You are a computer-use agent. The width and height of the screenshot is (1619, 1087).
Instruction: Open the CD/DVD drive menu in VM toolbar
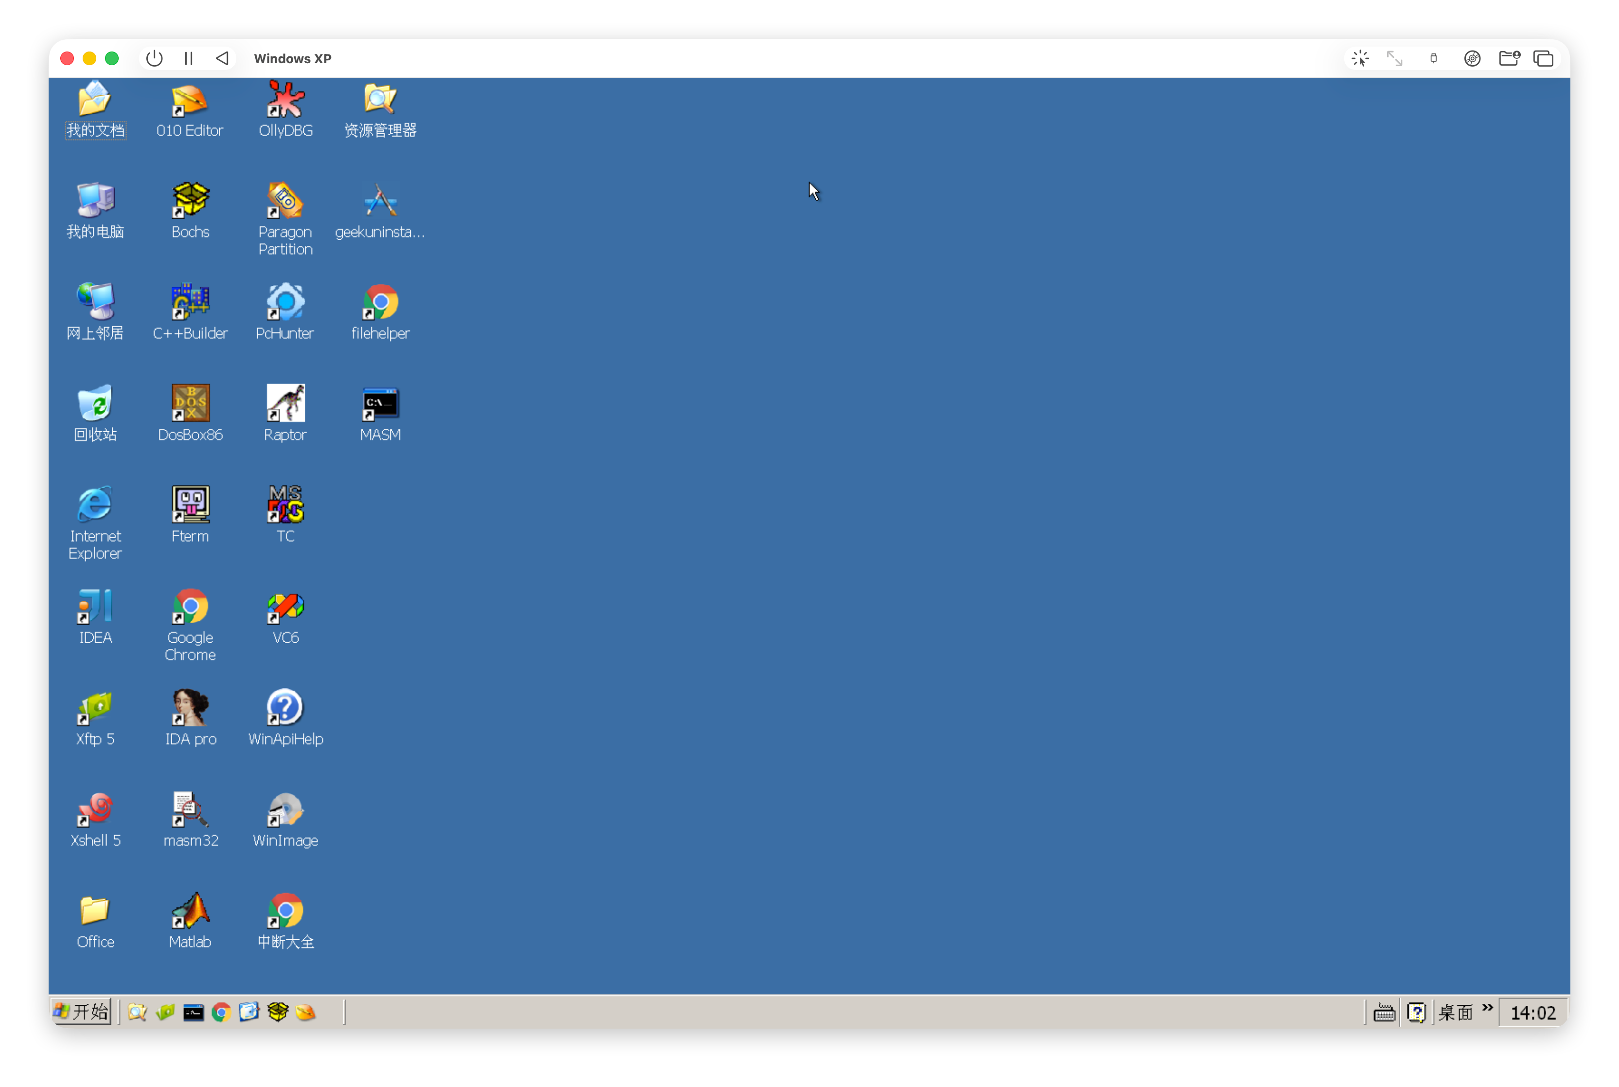[1472, 58]
